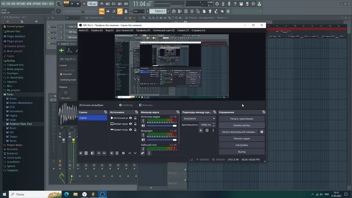Increase transition duration with spinner up arrow
Viewport: 352px width, 198px height.
click(214, 124)
